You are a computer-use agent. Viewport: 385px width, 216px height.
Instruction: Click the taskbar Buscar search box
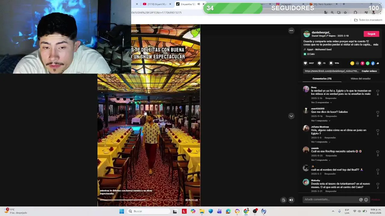(149, 211)
